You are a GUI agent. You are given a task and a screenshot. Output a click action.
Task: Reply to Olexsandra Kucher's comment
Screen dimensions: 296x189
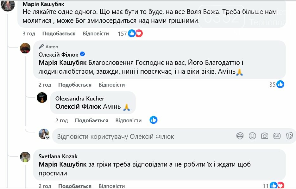pos(128,120)
